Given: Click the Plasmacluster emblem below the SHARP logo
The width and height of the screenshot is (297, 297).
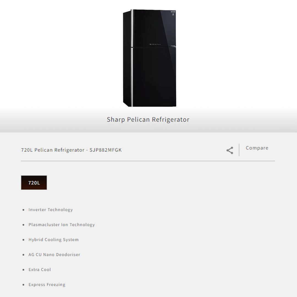Looking at the screenshot, I should [173, 14].
